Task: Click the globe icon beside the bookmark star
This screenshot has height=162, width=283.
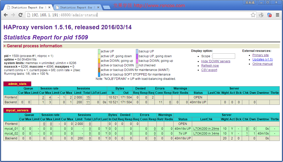Action: pos(261,15)
